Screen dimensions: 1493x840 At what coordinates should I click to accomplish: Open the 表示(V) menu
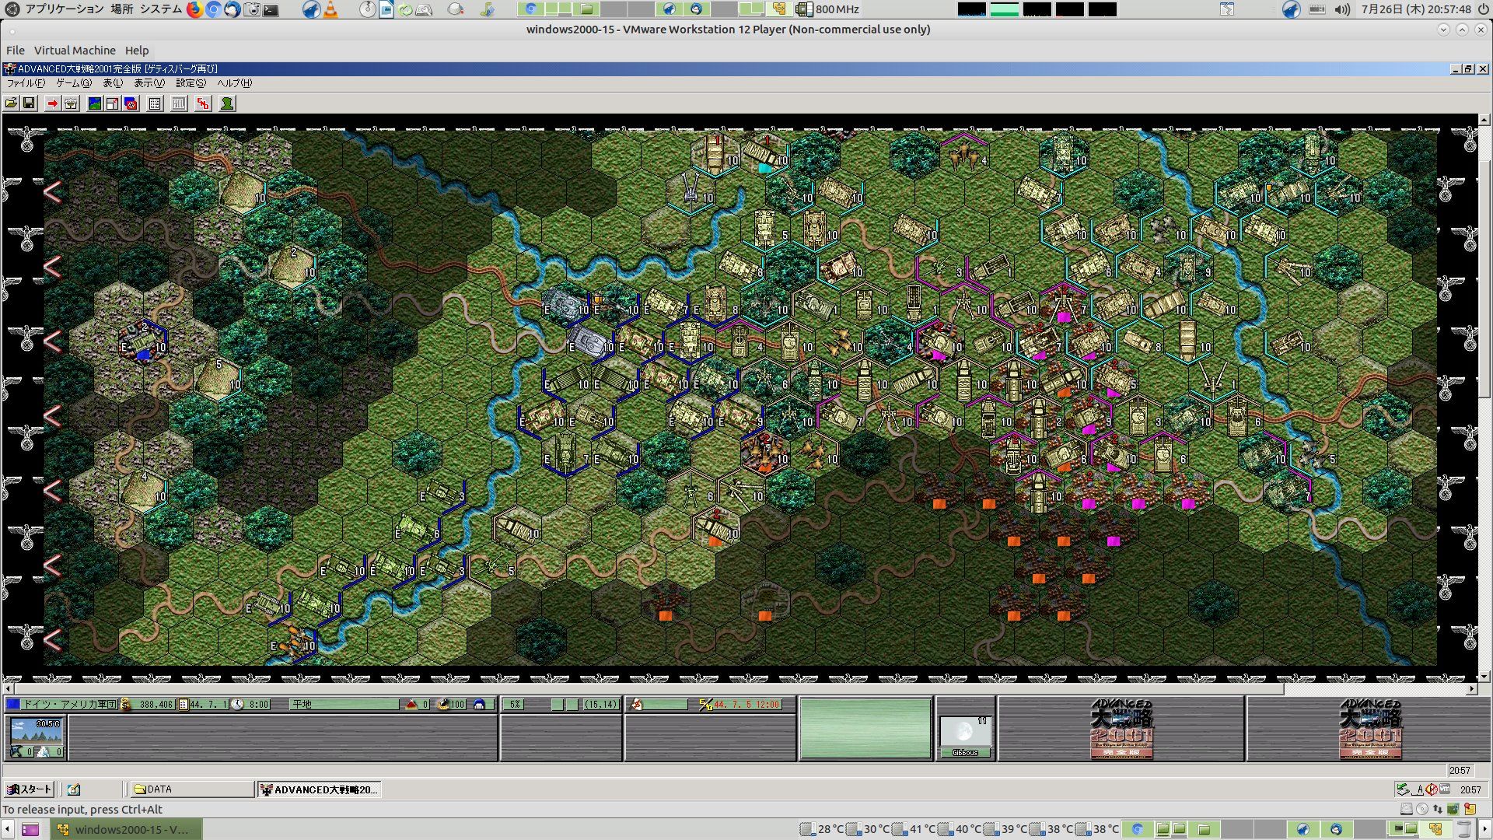(x=149, y=83)
